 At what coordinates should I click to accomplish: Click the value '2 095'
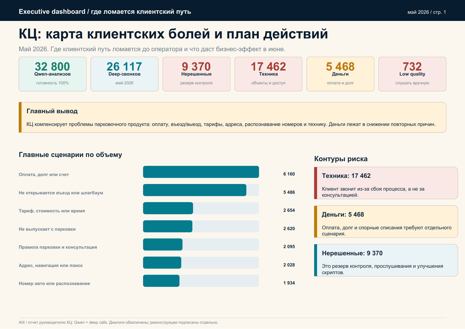[x=289, y=247]
